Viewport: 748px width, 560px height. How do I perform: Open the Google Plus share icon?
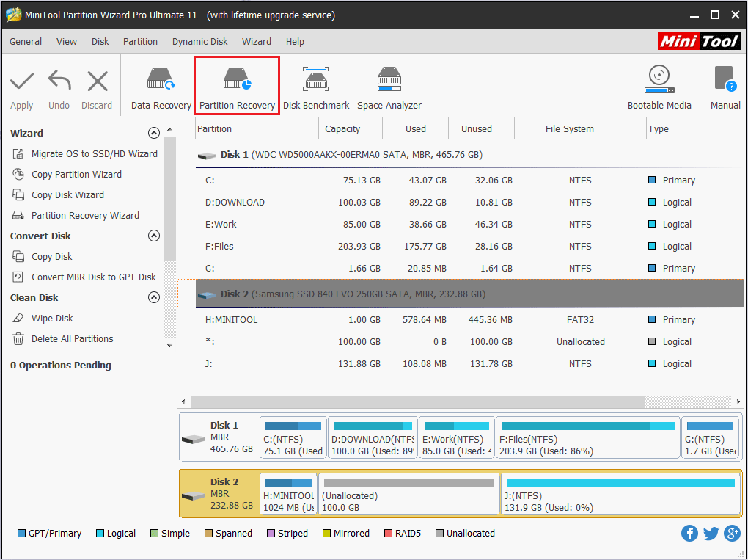click(x=732, y=534)
